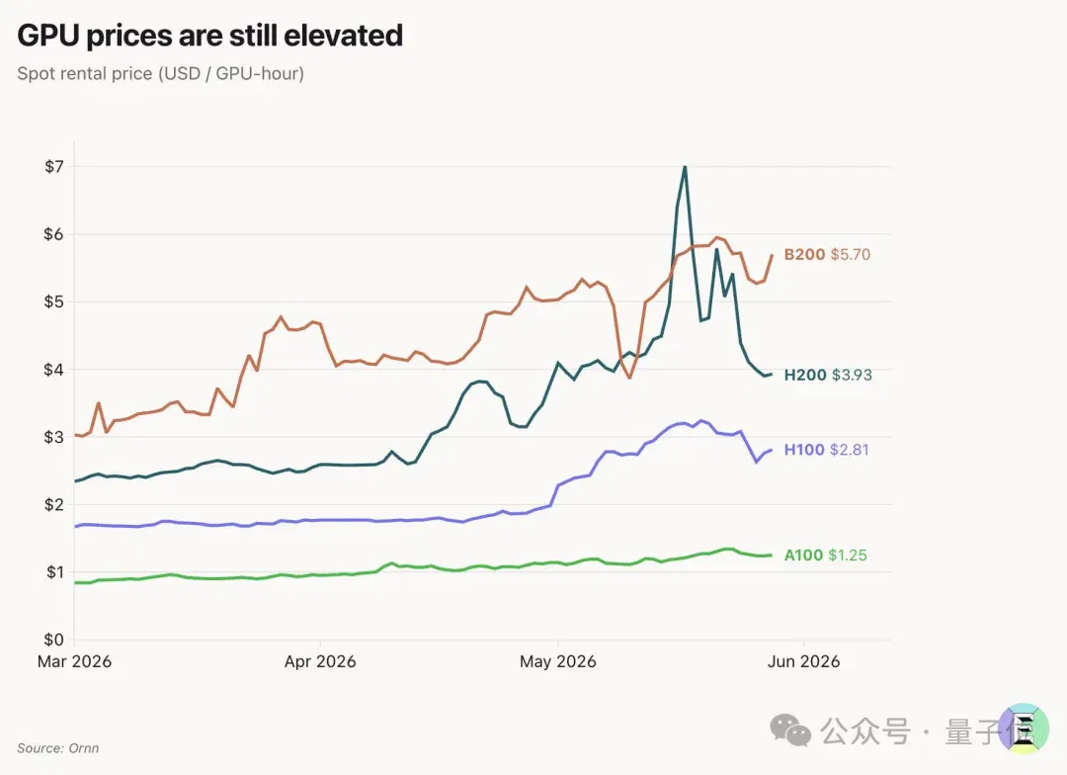1067x775 pixels.
Task: Click the Apr 2026 axis label
Action: (x=320, y=662)
